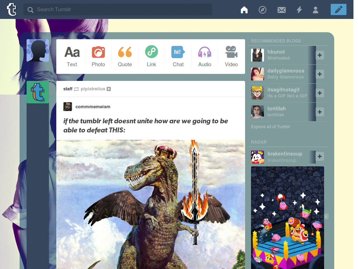This screenshot has width=358, height=269.
Task: Click the silhouette user avatar
Action: (38, 50)
